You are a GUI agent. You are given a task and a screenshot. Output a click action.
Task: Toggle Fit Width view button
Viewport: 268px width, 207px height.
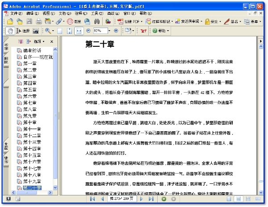point(79,31)
